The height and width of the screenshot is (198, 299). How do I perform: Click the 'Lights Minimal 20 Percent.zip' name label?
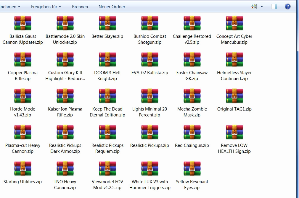point(150,112)
